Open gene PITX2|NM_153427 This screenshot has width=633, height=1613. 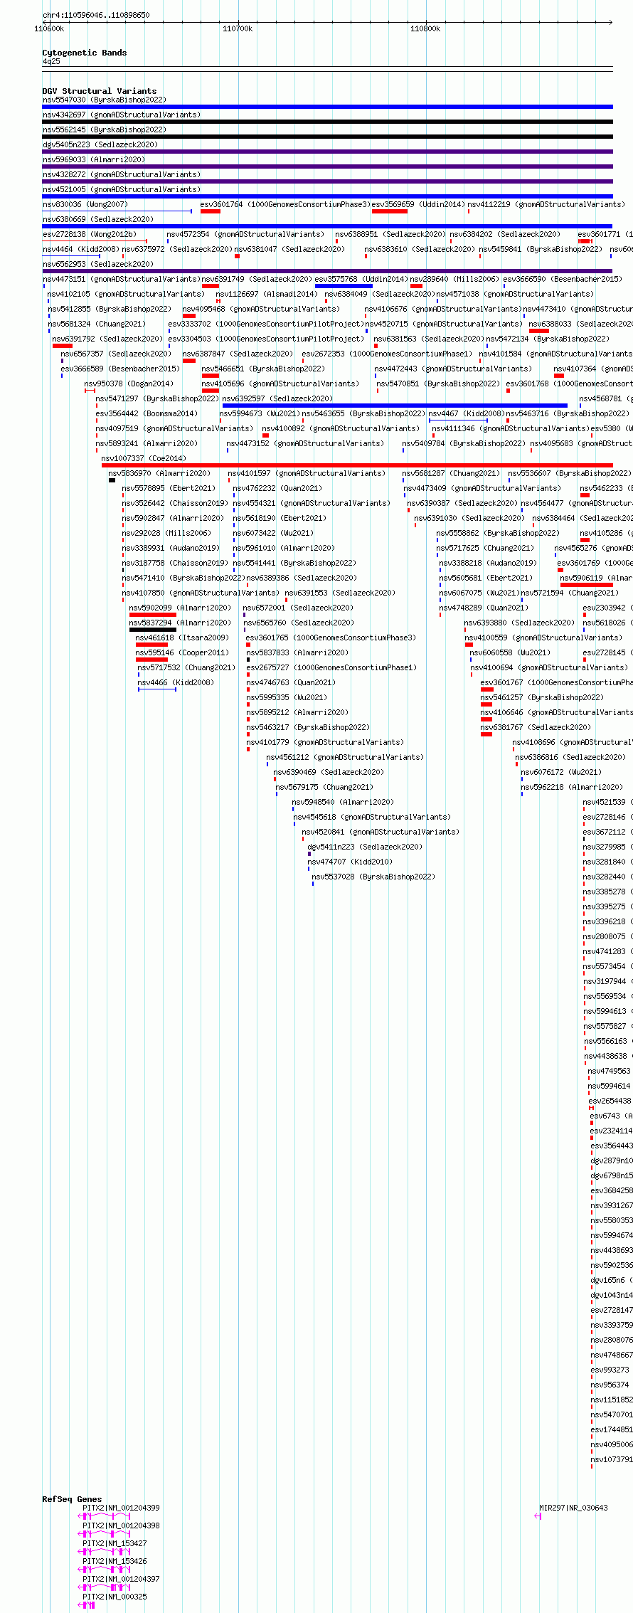[115, 1543]
